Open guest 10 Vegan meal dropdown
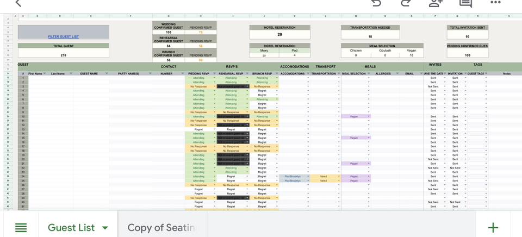Image resolution: width=522 pixels, height=237 pixels. 369,116
